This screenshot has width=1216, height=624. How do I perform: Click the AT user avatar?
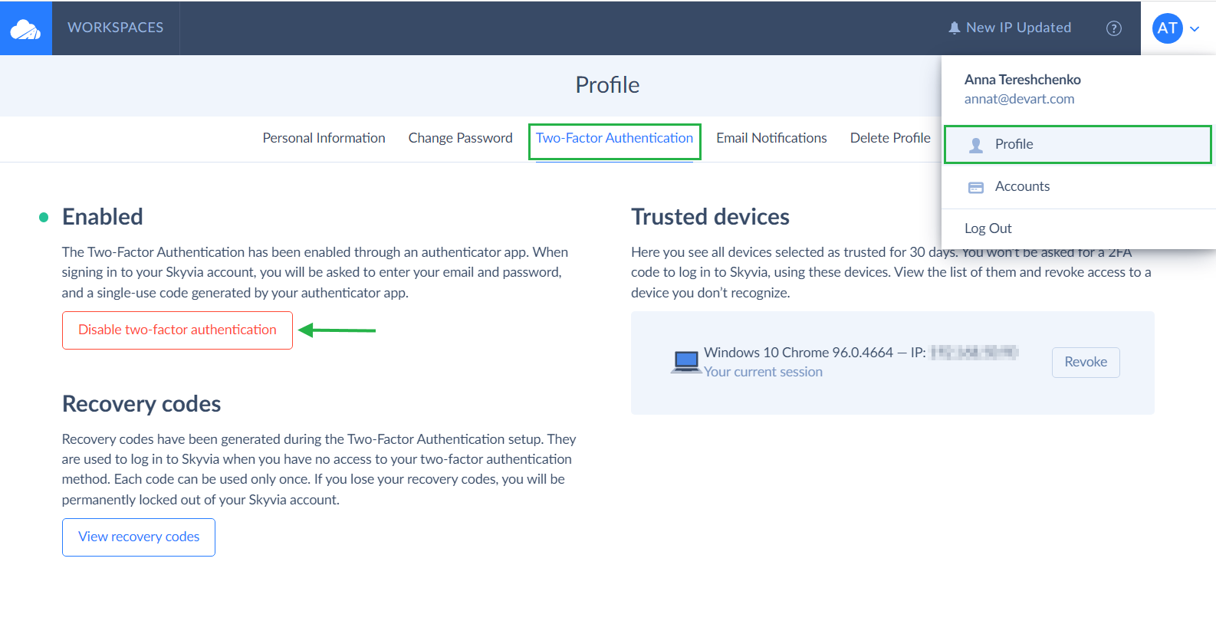[x=1167, y=28]
